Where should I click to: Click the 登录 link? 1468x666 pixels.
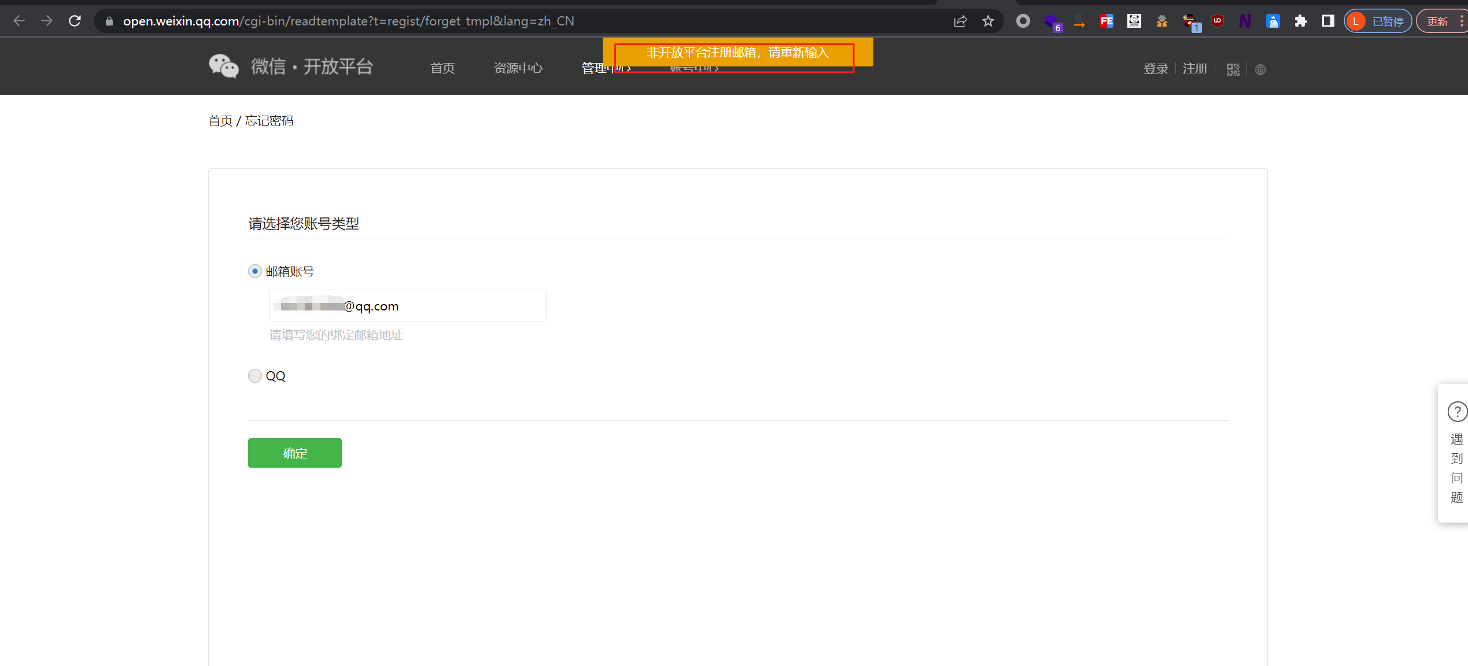point(1156,69)
